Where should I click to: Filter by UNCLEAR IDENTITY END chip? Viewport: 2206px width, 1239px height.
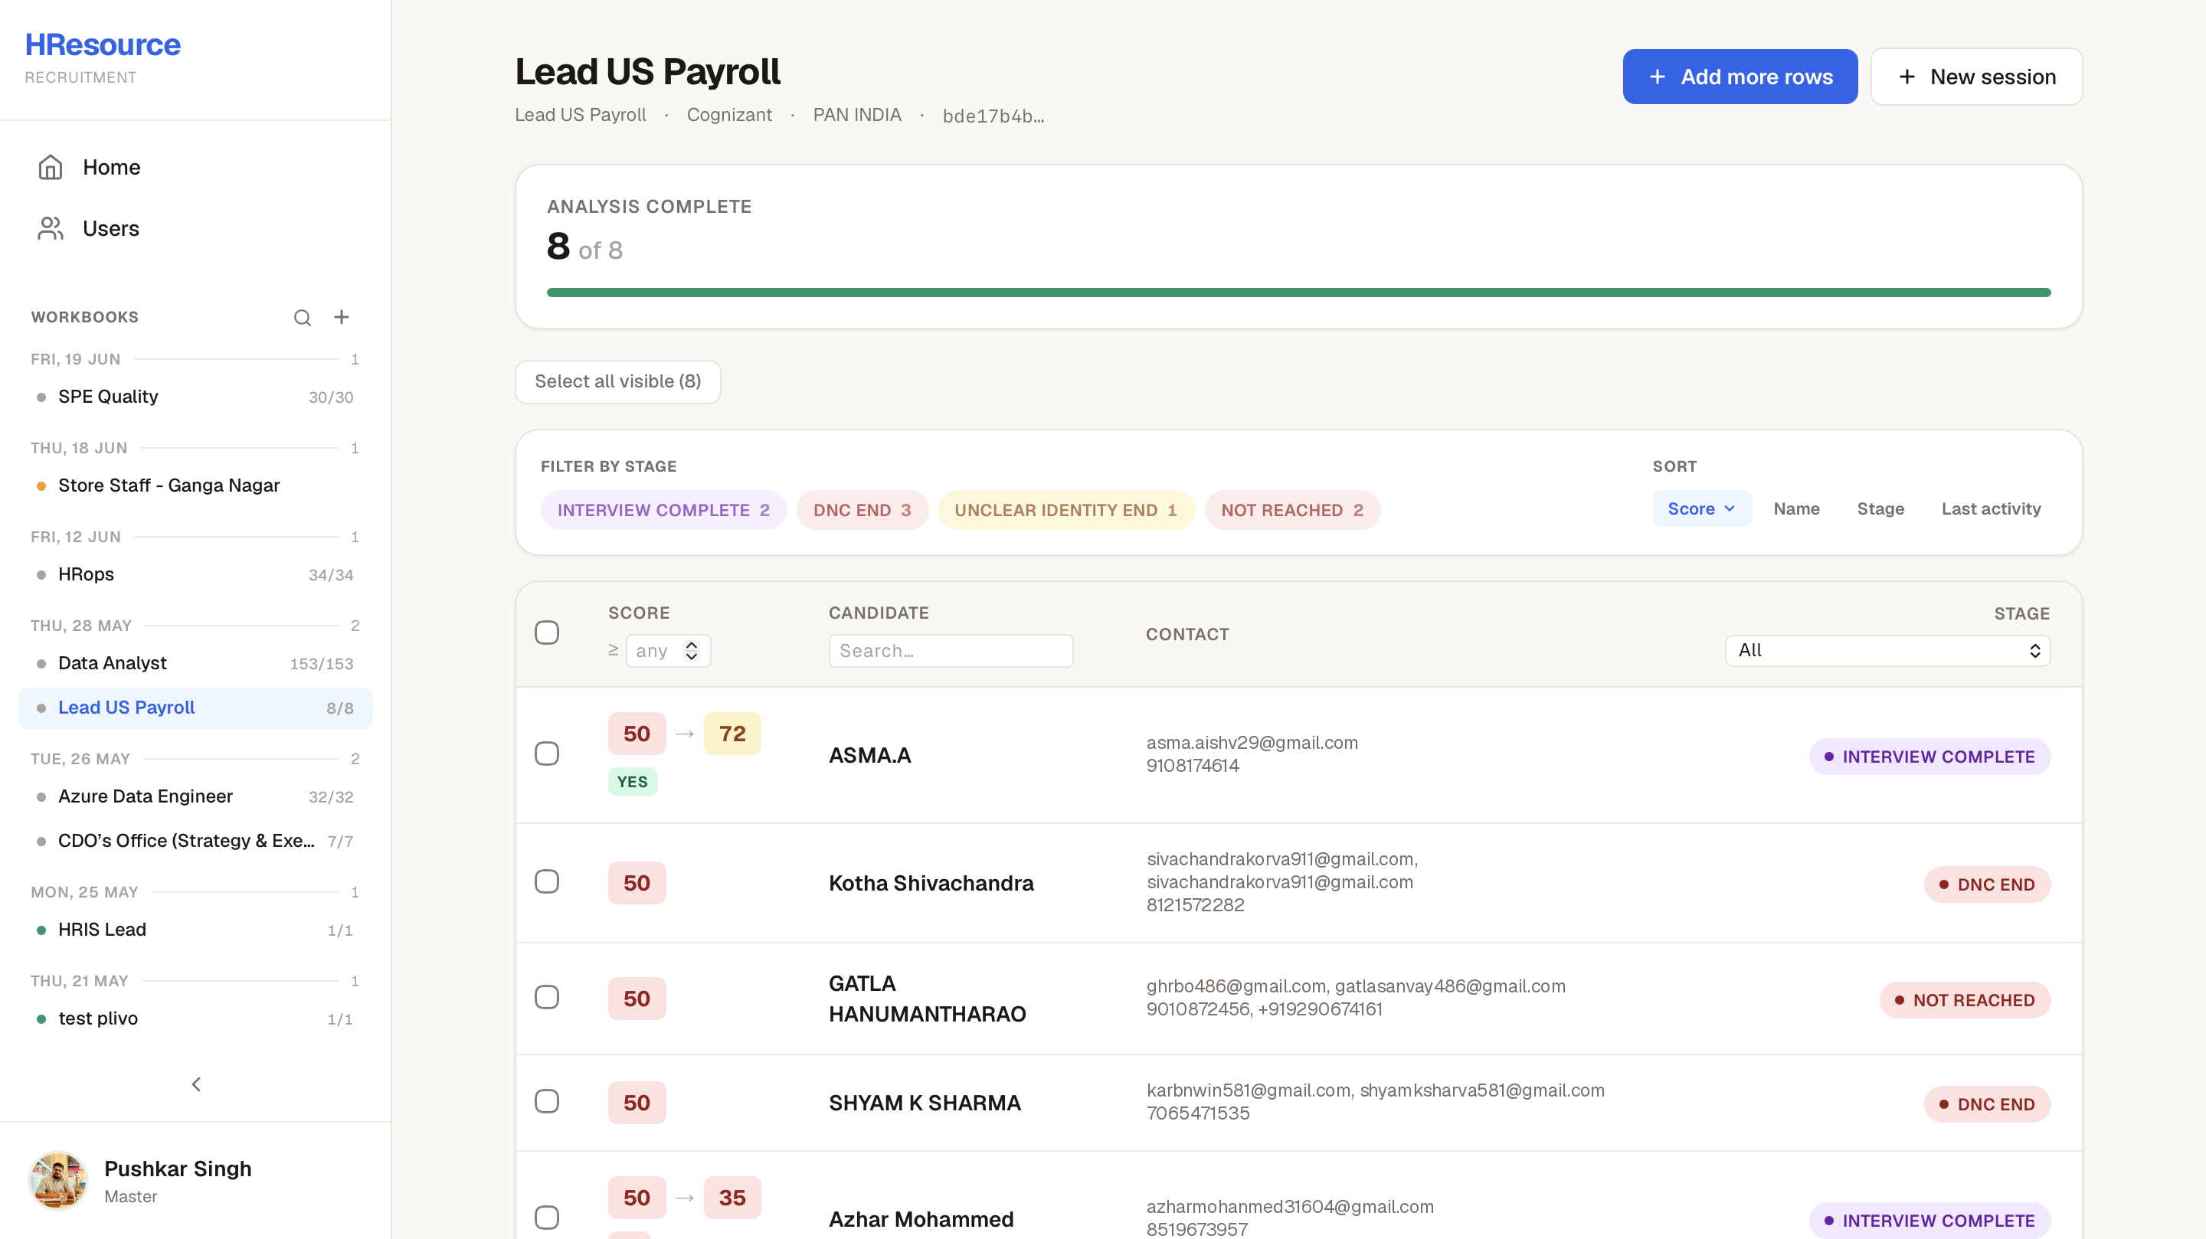pyautogui.click(x=1065, y=510)
